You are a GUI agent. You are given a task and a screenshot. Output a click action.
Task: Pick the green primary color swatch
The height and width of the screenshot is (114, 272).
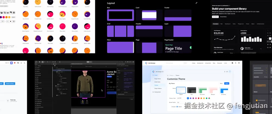pyautogui.click(x=206, y=98)
